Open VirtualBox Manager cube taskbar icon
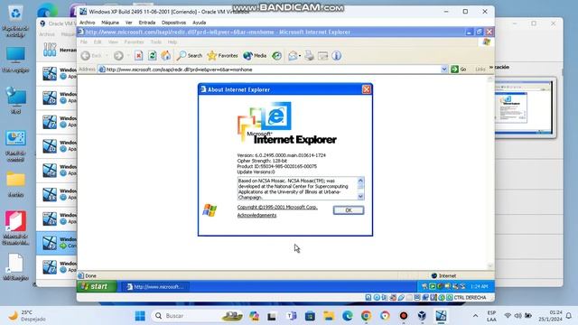 tap(422, 316)
